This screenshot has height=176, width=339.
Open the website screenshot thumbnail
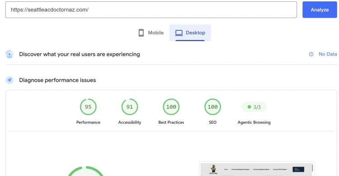pos(257,169)
